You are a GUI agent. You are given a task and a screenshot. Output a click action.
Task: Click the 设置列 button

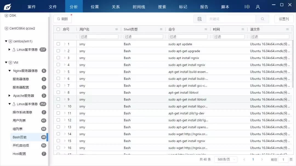(284, 19)
